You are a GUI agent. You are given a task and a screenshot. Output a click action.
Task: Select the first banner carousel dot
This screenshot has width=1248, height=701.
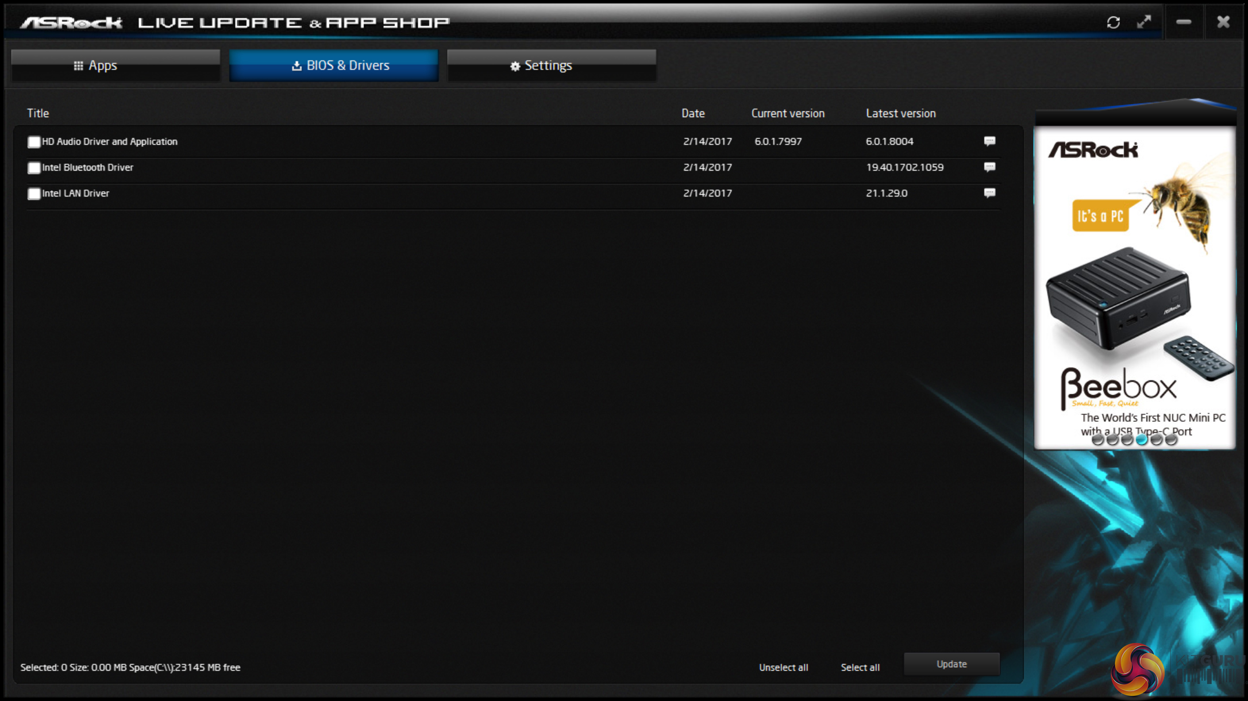[1097, 440]
